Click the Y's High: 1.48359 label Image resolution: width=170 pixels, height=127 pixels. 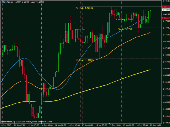point(84,8)
